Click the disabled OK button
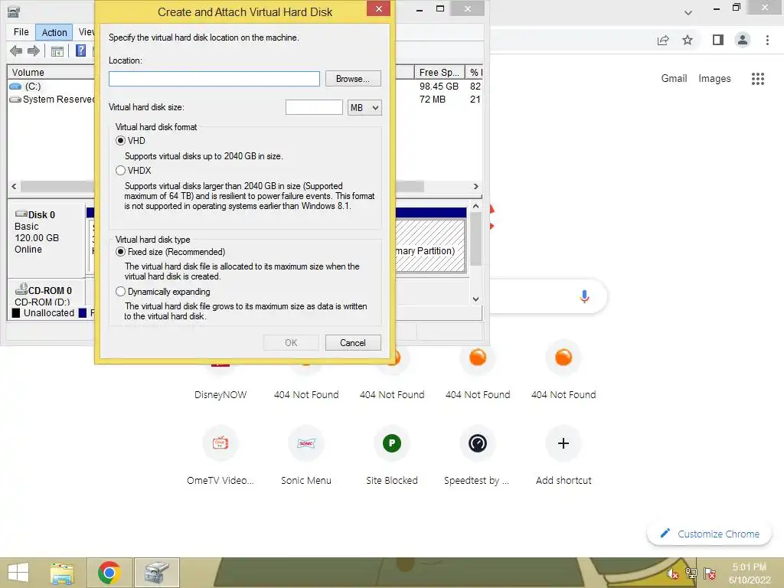 point(291,342)
